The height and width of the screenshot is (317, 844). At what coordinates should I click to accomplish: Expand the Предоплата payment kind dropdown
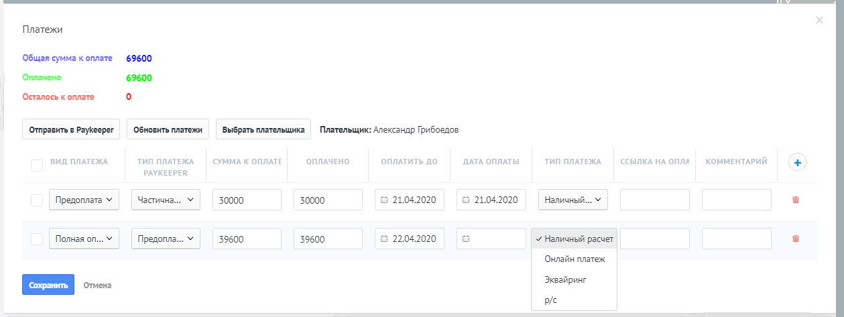coord(84,200)
